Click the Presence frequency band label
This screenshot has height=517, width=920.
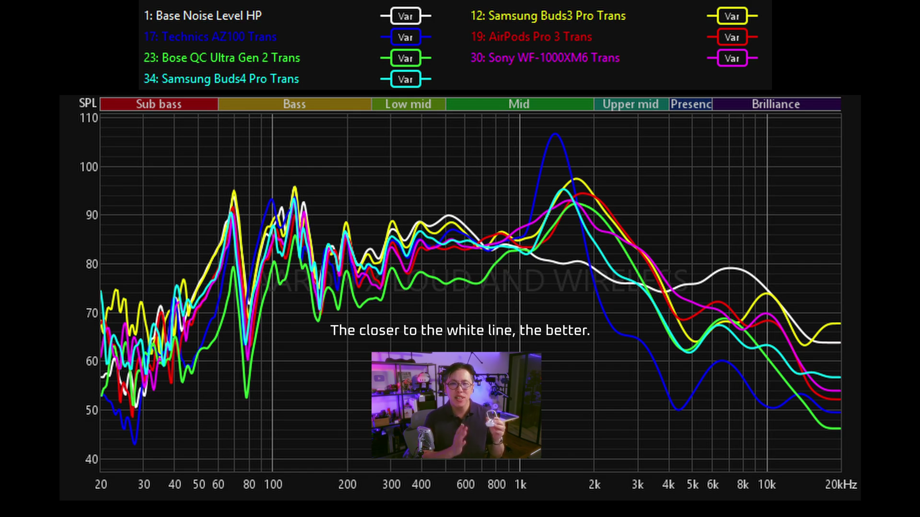[x=691, y=104]
